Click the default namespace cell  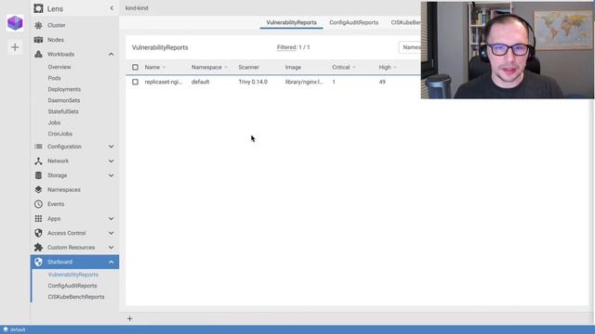201,82
